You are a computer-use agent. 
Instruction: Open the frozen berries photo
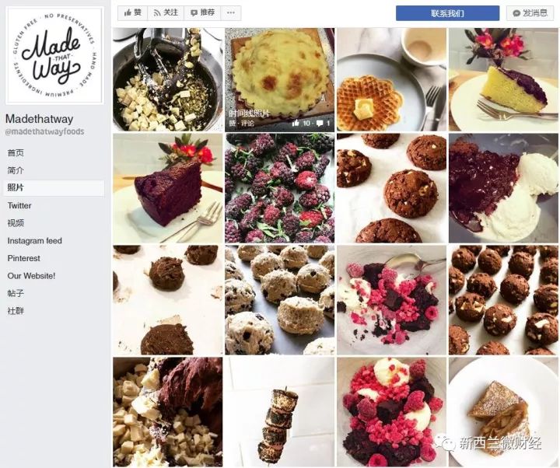[x=280, y=188]
